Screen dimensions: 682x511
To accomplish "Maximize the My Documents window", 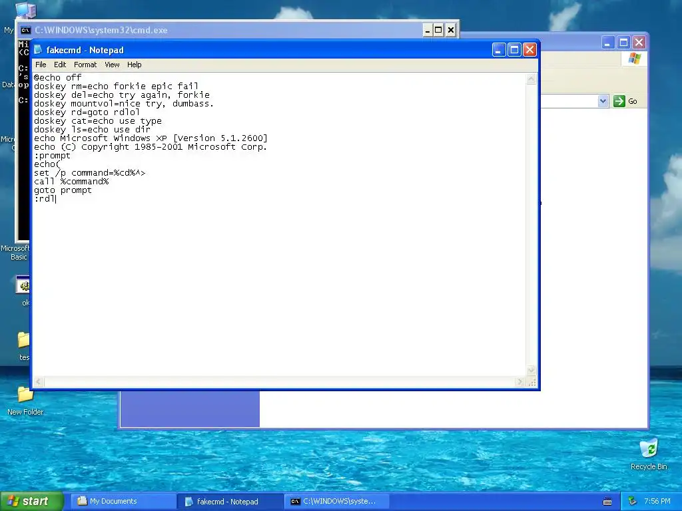I will point(623,43).
